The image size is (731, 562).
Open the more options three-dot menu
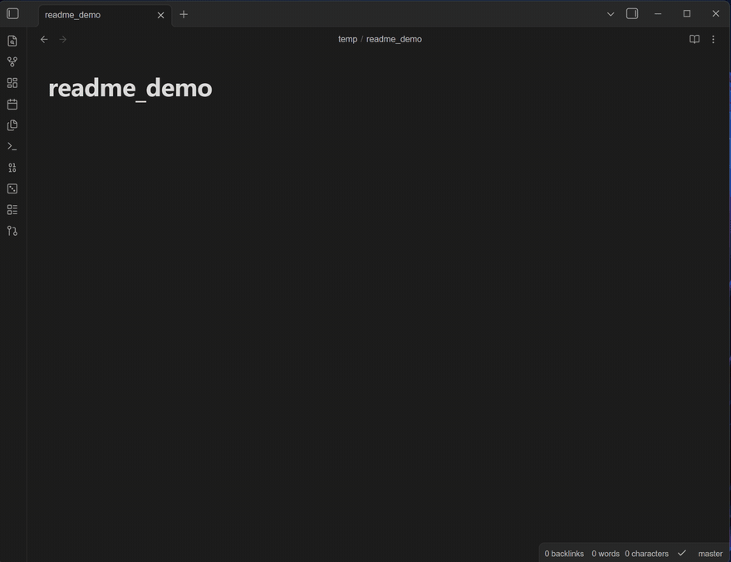[x=714, y=39]
